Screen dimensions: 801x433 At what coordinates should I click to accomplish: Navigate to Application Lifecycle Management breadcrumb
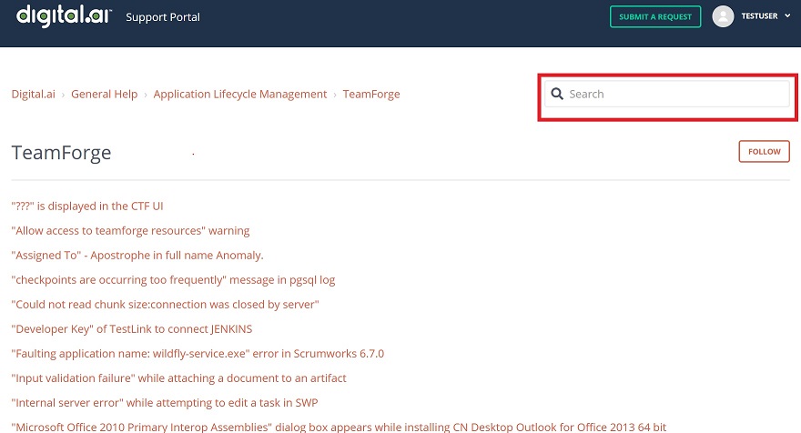pyautogui.click(x=240, y=94)
